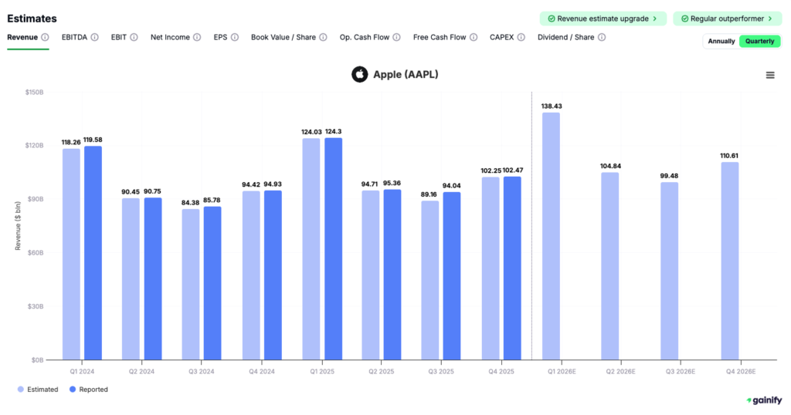Click the Q3 2025 axis label
The image size is (791, 415).
441,372
